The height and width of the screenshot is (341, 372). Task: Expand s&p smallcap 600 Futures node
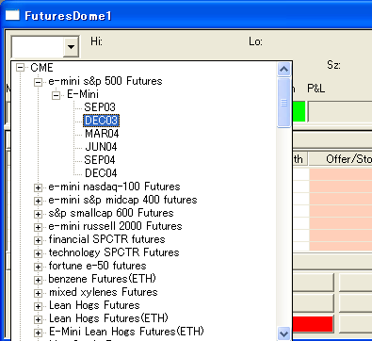(38, 214)
